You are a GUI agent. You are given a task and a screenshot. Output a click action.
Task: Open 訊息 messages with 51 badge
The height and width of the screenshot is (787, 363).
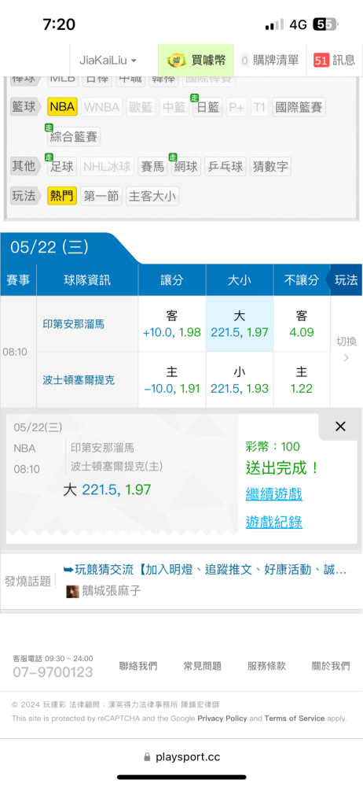(334, 61)
